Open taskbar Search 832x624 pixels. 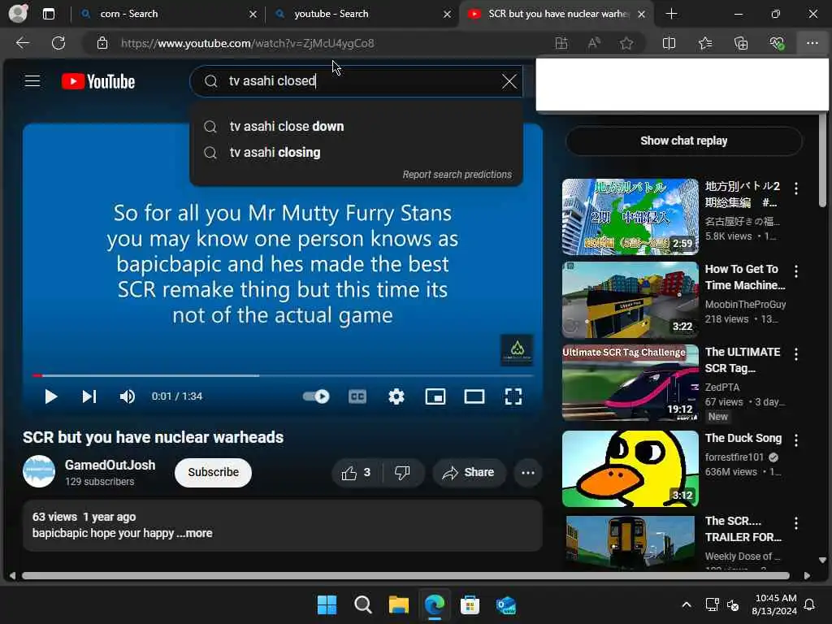pyautogui.click(x=363, y=604)
